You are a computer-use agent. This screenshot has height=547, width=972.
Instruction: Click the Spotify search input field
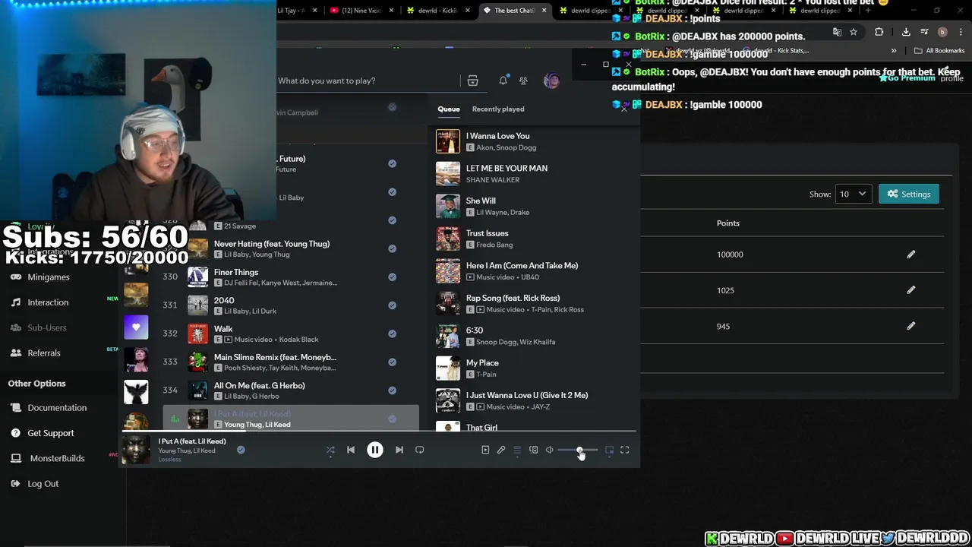368,81
